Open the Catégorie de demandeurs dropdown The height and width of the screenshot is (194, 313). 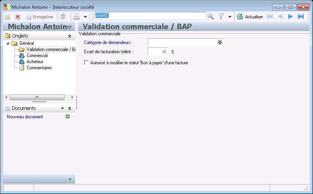click(220, 42)
